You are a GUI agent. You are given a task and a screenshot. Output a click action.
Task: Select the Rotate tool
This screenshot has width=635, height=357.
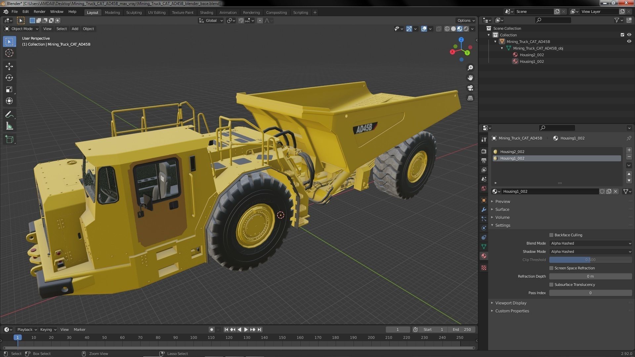(9, 78)
